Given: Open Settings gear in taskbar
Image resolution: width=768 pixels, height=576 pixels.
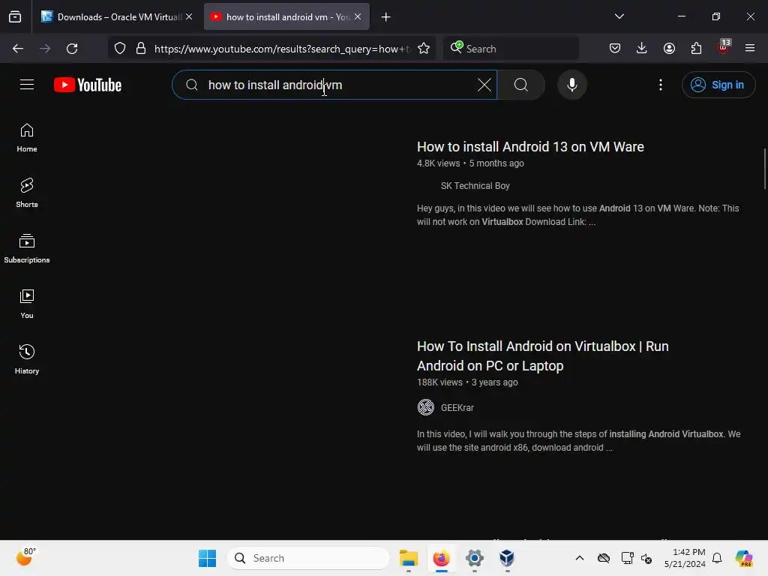Looking at the screenshot, I should [475, 558].
